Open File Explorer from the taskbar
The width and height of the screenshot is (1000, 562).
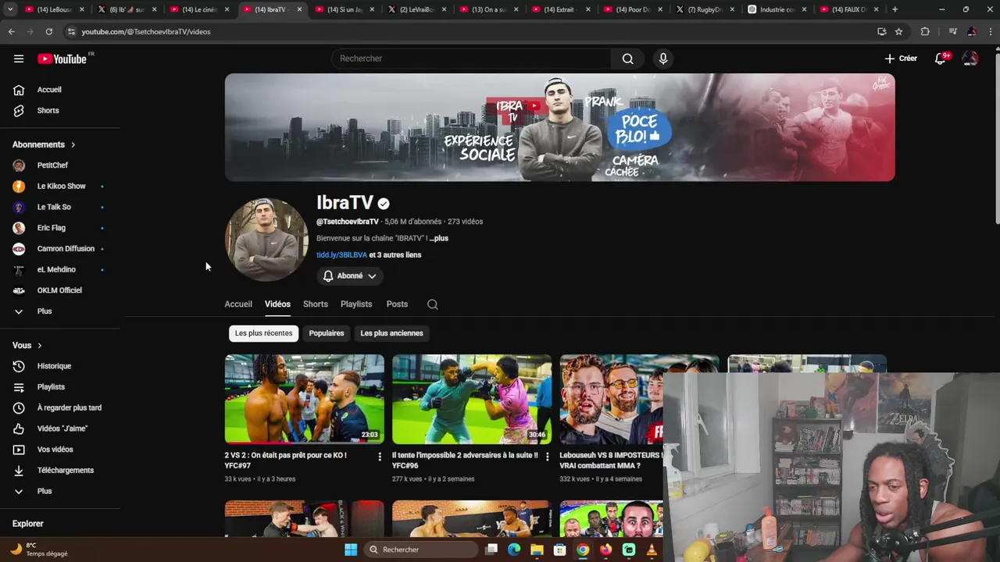point(537,550)
